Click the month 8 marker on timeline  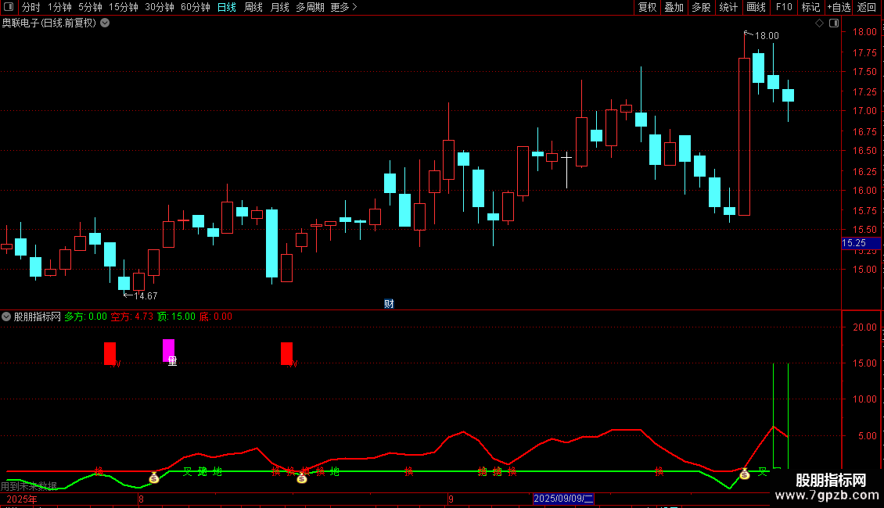(141, 499)
